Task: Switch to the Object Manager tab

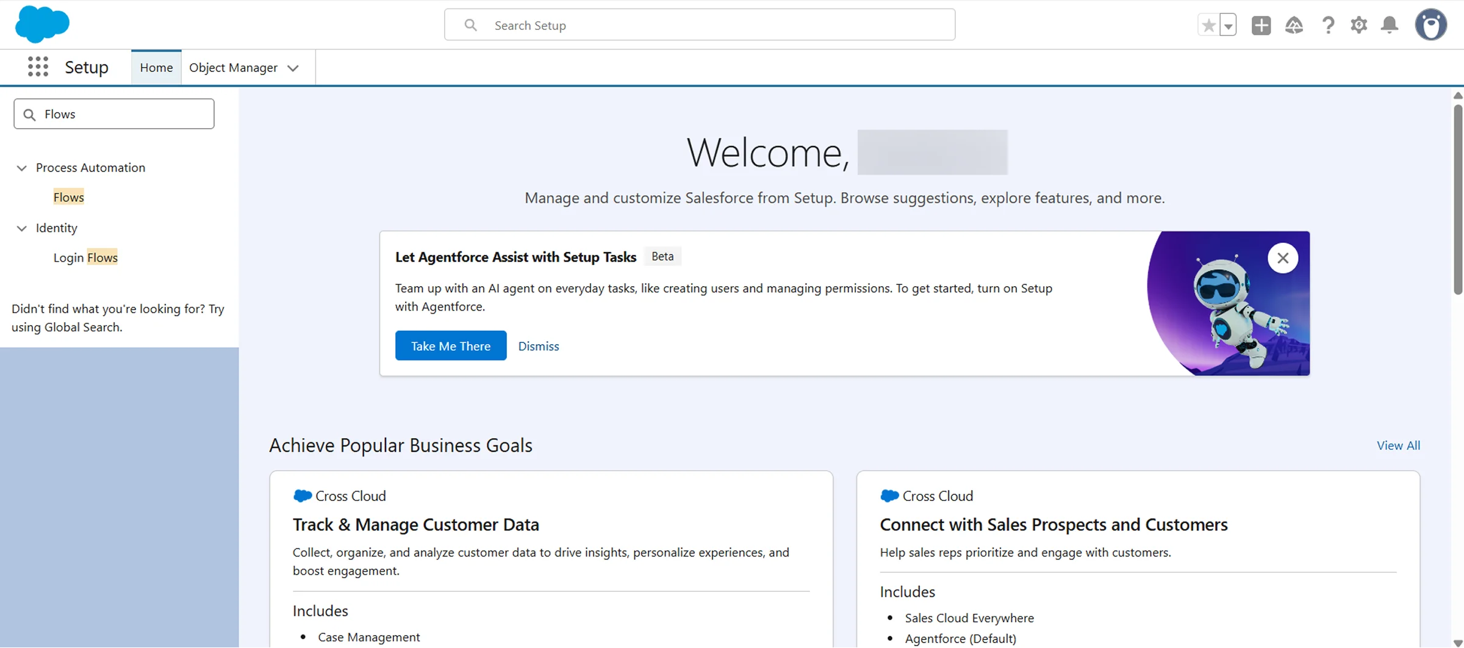Action: pyautogui.click(x=234, y=67)
